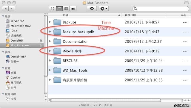
Task: Select the Backups.backupdb folder icon
Action: [57, 32]
